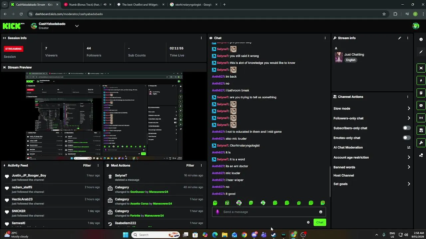Open Channel Actions panel three-dot menu

pos(408,97)
